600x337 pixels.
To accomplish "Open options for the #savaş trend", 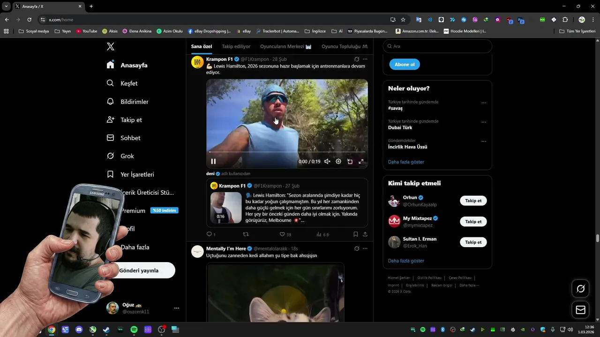I will click(484, 103).
